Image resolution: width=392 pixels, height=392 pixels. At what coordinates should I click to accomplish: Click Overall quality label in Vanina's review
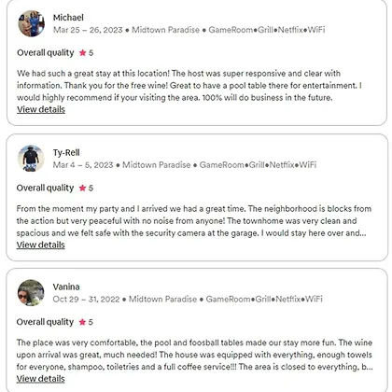click(x=45, y=322)
